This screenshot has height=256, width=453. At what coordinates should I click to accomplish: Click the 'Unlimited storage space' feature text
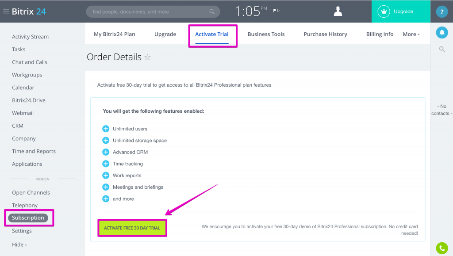pyautogui.click(x=140, y=141)
